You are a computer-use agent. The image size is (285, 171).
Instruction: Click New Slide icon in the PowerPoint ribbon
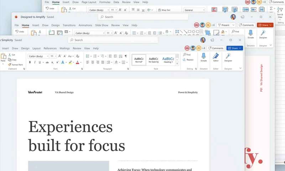[51, 32]
